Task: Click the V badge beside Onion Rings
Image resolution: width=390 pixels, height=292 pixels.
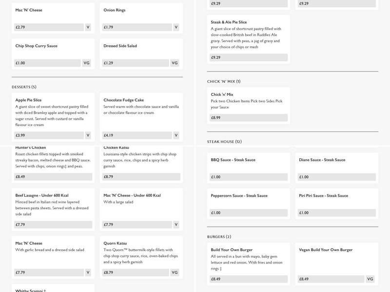Action: pos(176,27)
